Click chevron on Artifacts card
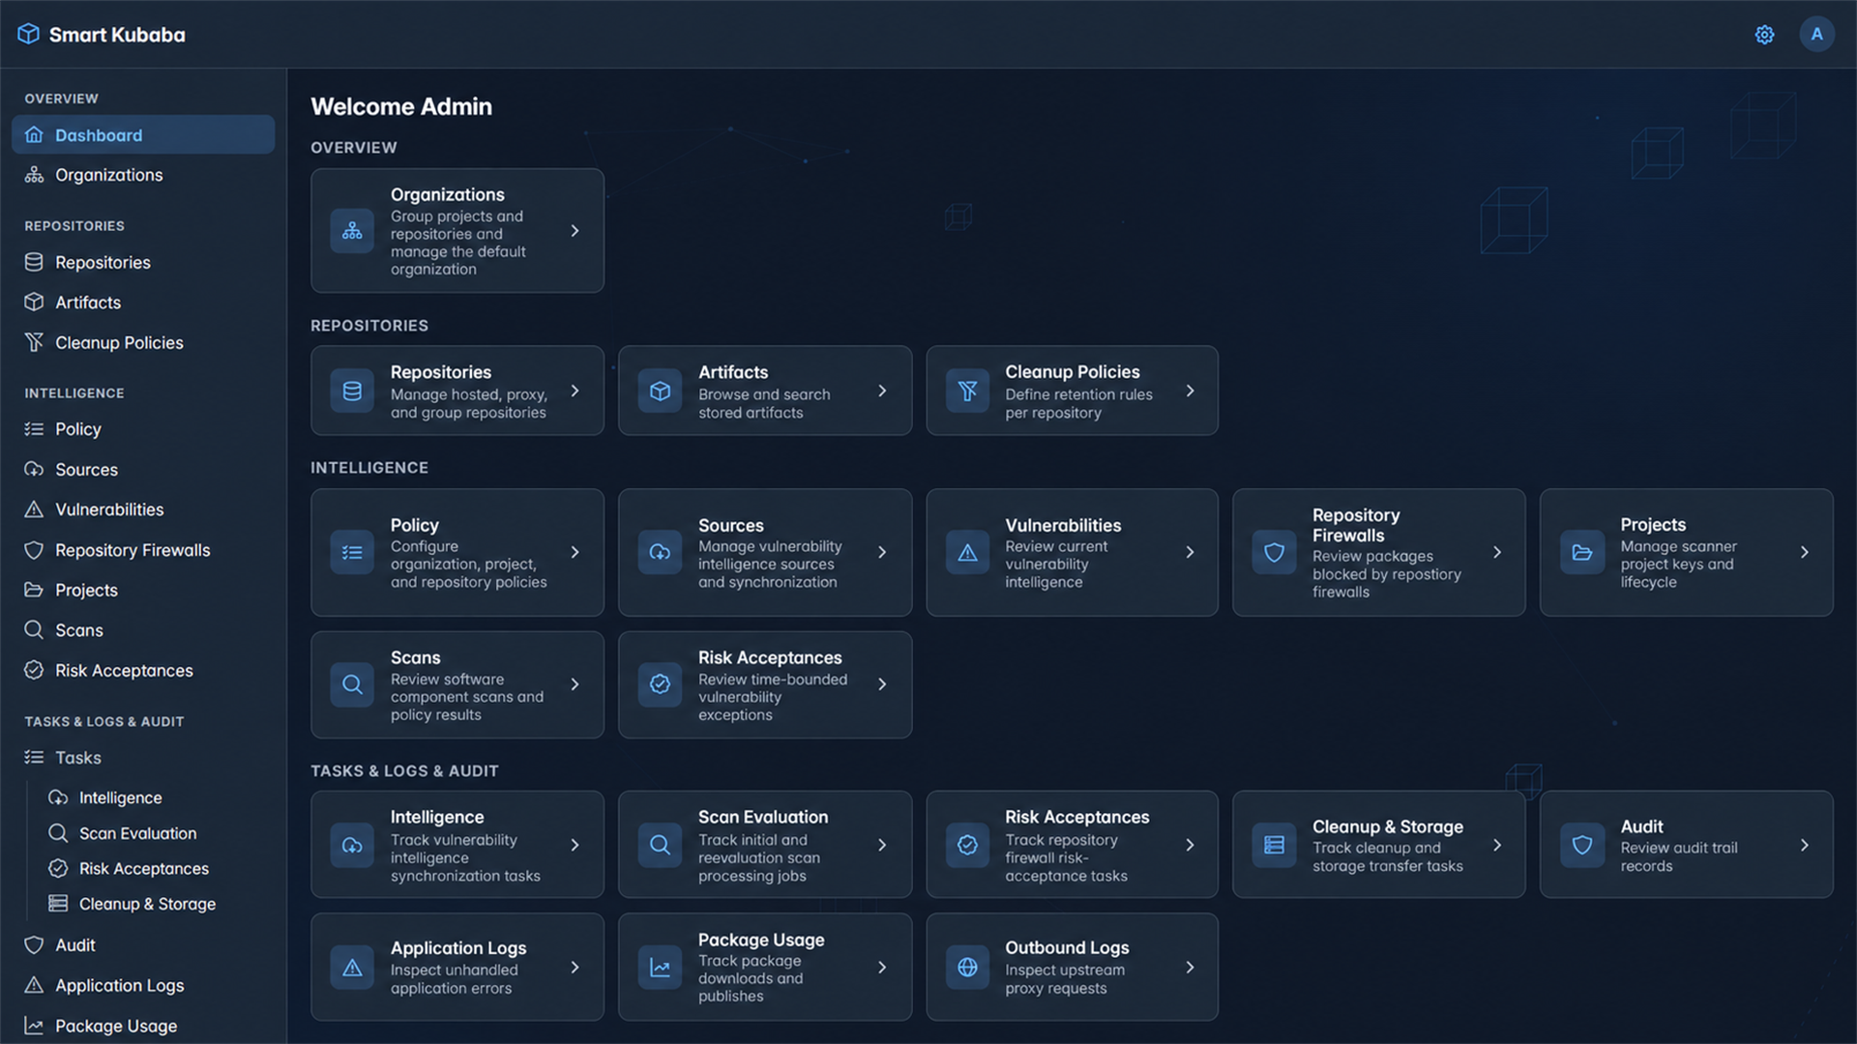The image size is (1857, 1044). pos(882,391)
